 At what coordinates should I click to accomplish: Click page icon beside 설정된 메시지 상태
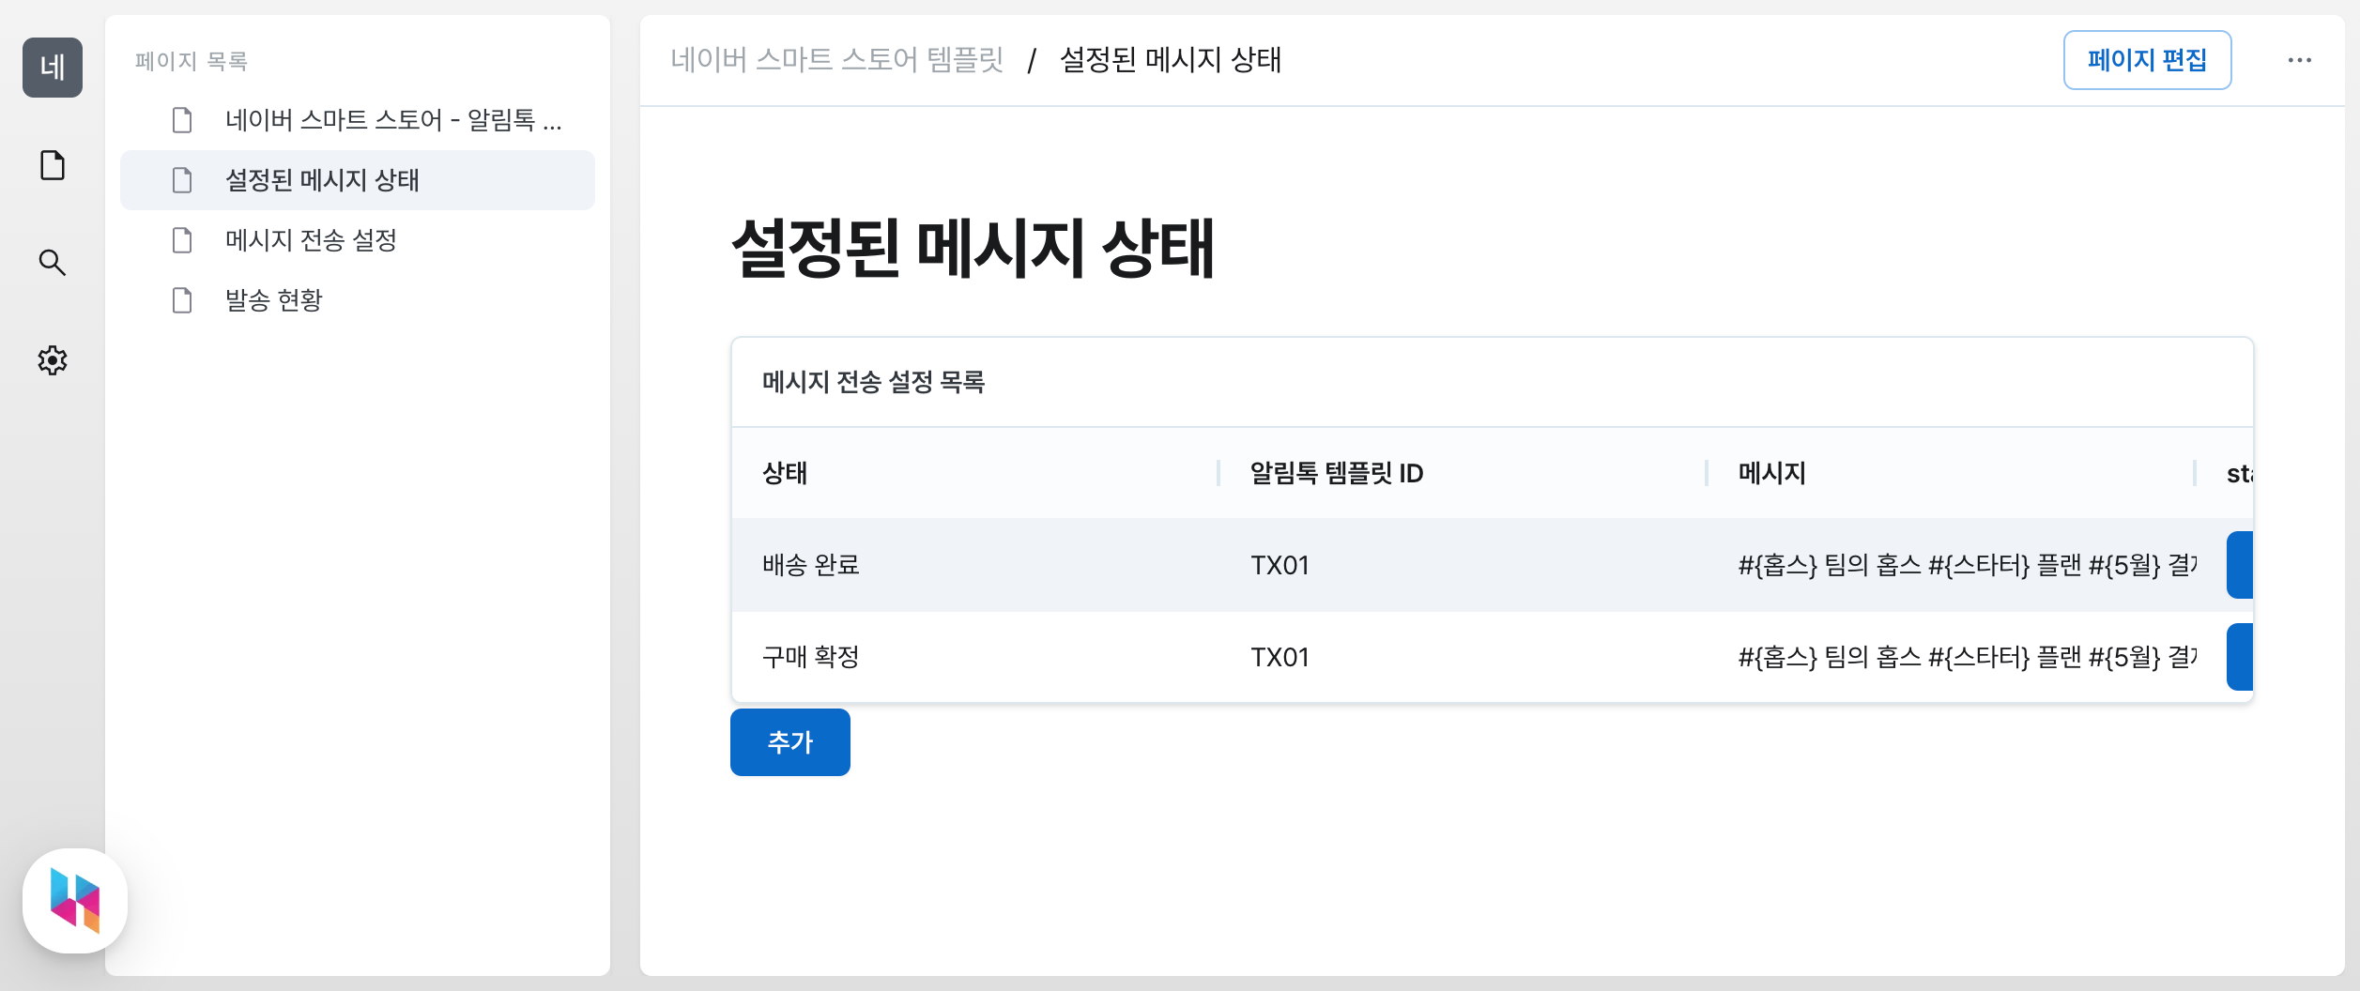(x=182, y=180)
